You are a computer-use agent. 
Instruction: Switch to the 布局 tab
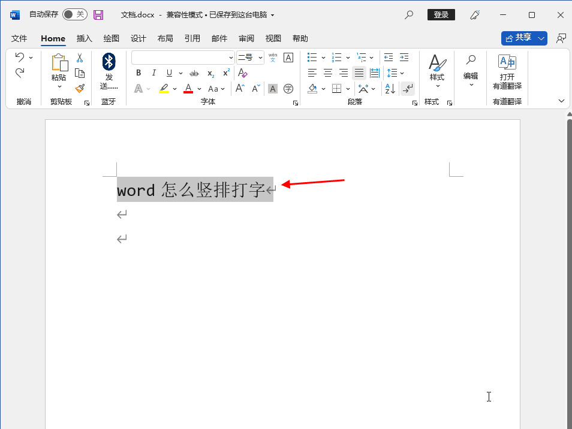tap(165, 38)
